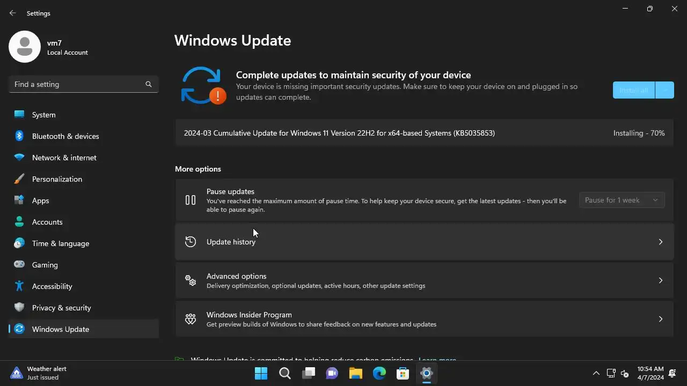Open Accessibility settings
The image size is (687, 386).
(84, 286)
